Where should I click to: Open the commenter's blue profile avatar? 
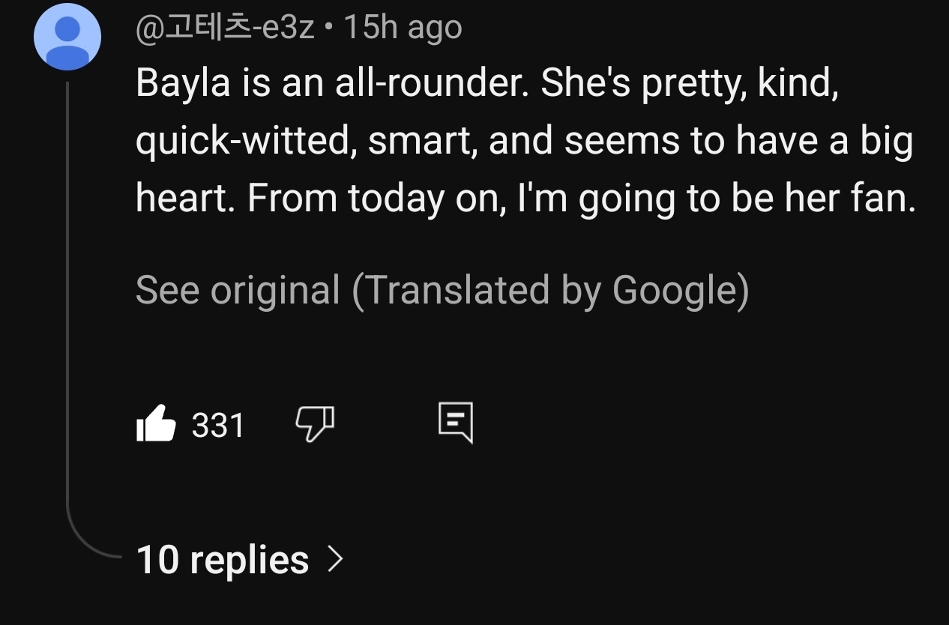pyautogui.click(x=67, y=37)
